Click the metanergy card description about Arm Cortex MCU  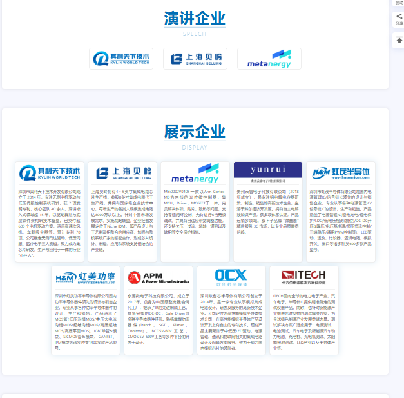click(195, 212)
